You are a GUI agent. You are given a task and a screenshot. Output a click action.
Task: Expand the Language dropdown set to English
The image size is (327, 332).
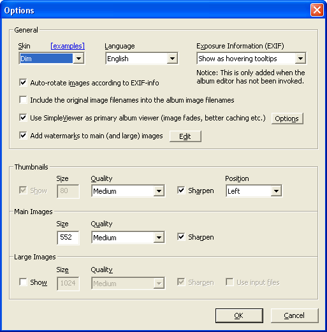pyautogui.click(x=142, y=59)
